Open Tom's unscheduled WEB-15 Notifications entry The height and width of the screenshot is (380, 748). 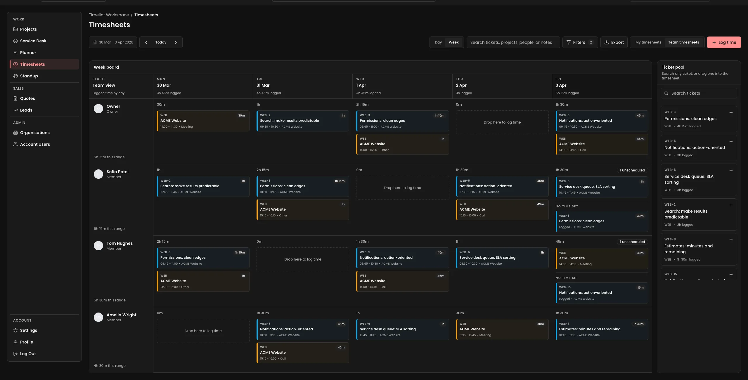pyautogui.click(x=602, y=293)
